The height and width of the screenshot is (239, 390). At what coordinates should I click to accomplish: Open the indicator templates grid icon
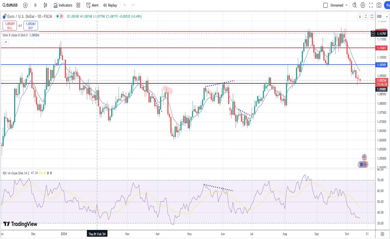[78, 5]
